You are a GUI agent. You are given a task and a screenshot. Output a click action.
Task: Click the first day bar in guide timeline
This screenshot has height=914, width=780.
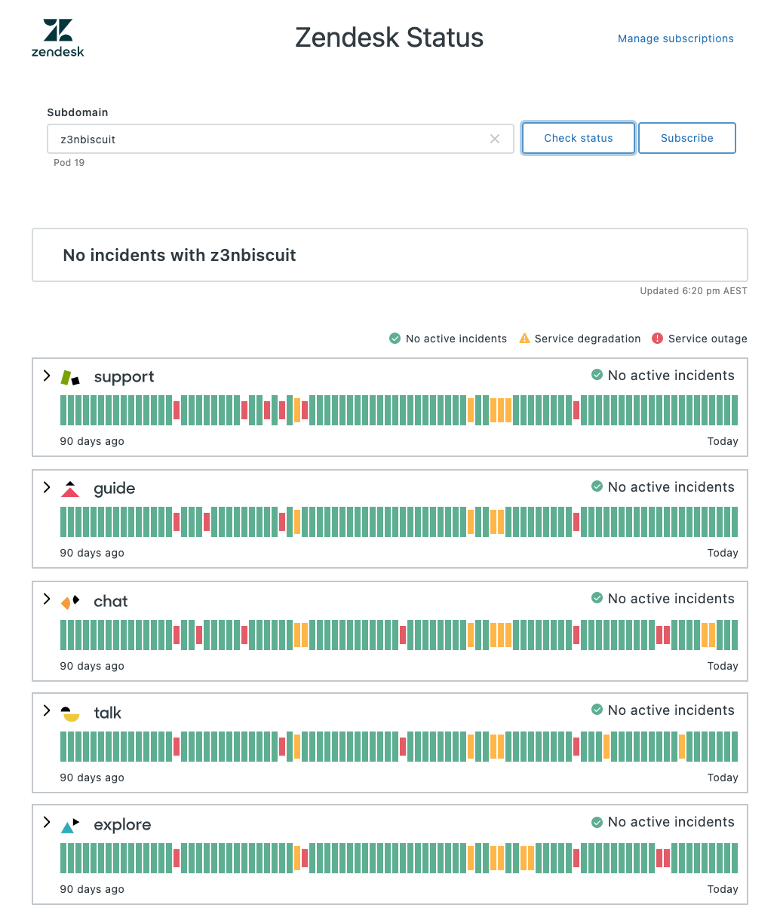click(x=63, y=522)
